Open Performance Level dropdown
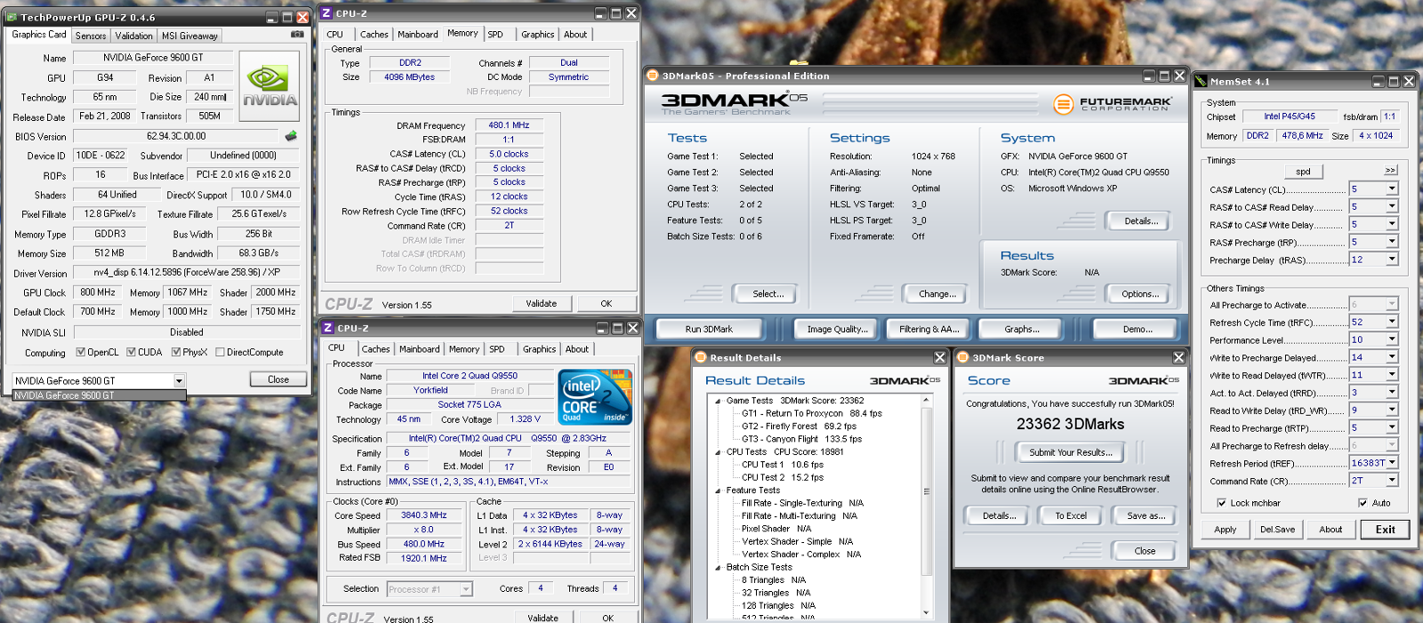This screenshot has width=1423, height=623. 1392,339
